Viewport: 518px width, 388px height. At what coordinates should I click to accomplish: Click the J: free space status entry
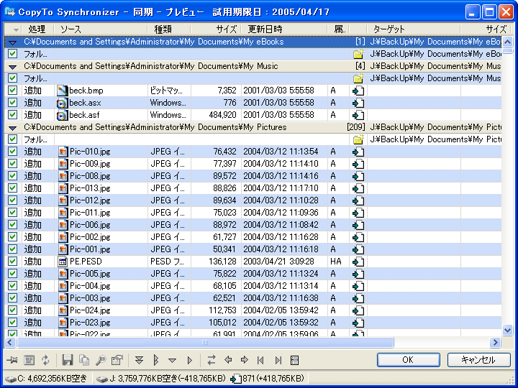tap(161, 379)
